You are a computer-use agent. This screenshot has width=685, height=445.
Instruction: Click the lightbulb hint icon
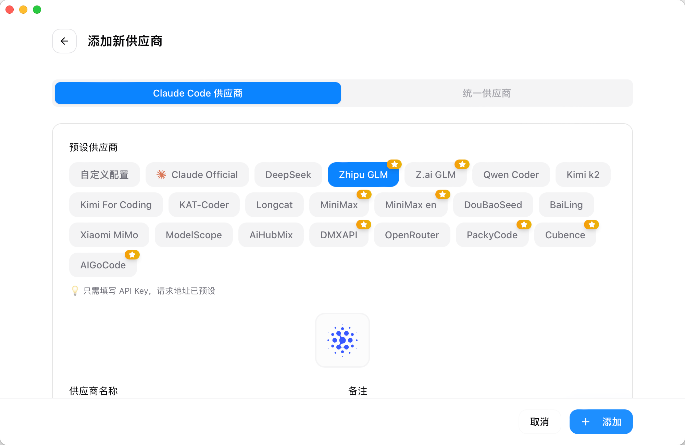pos(75,291)
